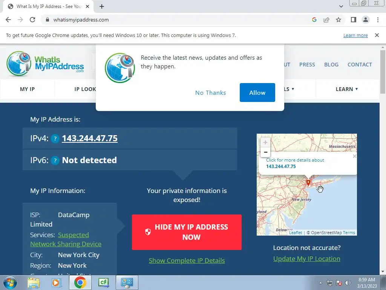Show hidden tray icons arrow
The height and width of the screenshot is (290, 386).
coord(320,283)
